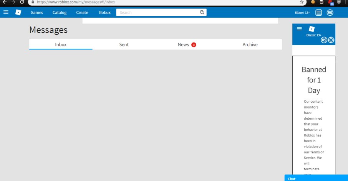Click the 'Our content monitors' text

coord(313,104)
